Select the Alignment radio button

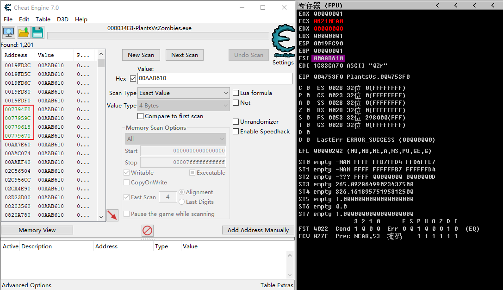point(181,192)
